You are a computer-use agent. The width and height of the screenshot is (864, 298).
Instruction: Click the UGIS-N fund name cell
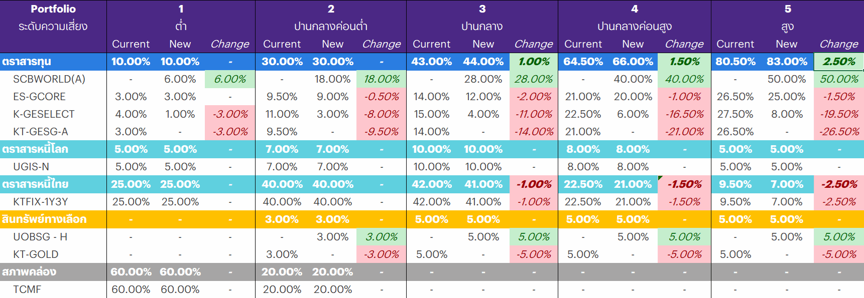pos(31,167)
